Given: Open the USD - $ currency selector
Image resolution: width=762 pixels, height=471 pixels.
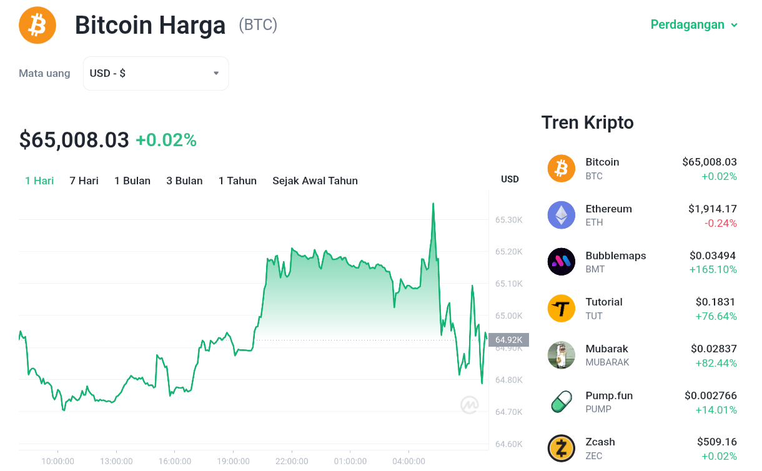Looking at the screenshot, I should tap(156, 73).
